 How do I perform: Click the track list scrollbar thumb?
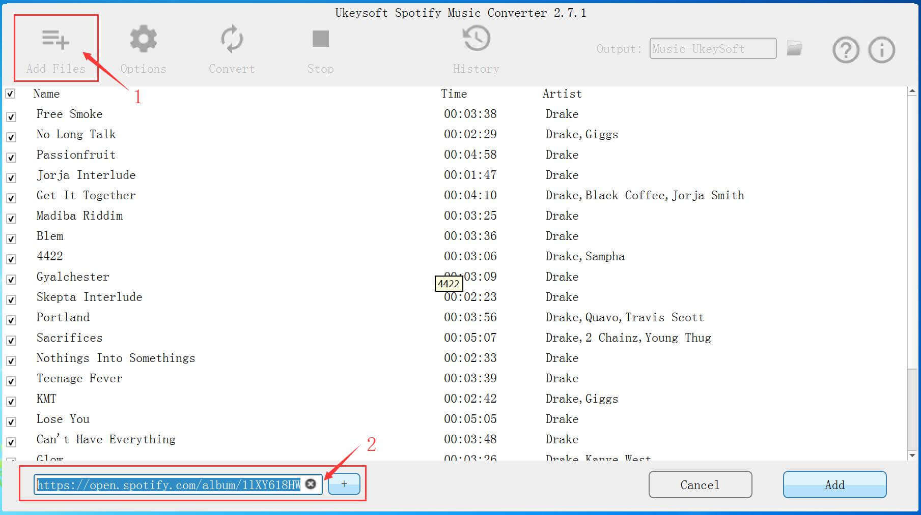coord(912,409)
